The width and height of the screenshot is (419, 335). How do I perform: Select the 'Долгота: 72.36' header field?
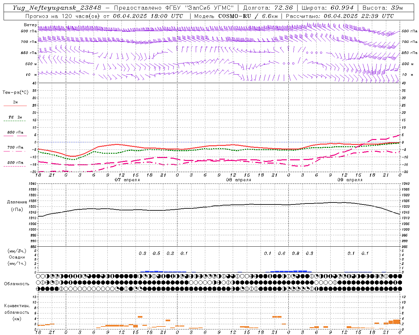pyautogui.click(x=268, y=8)
